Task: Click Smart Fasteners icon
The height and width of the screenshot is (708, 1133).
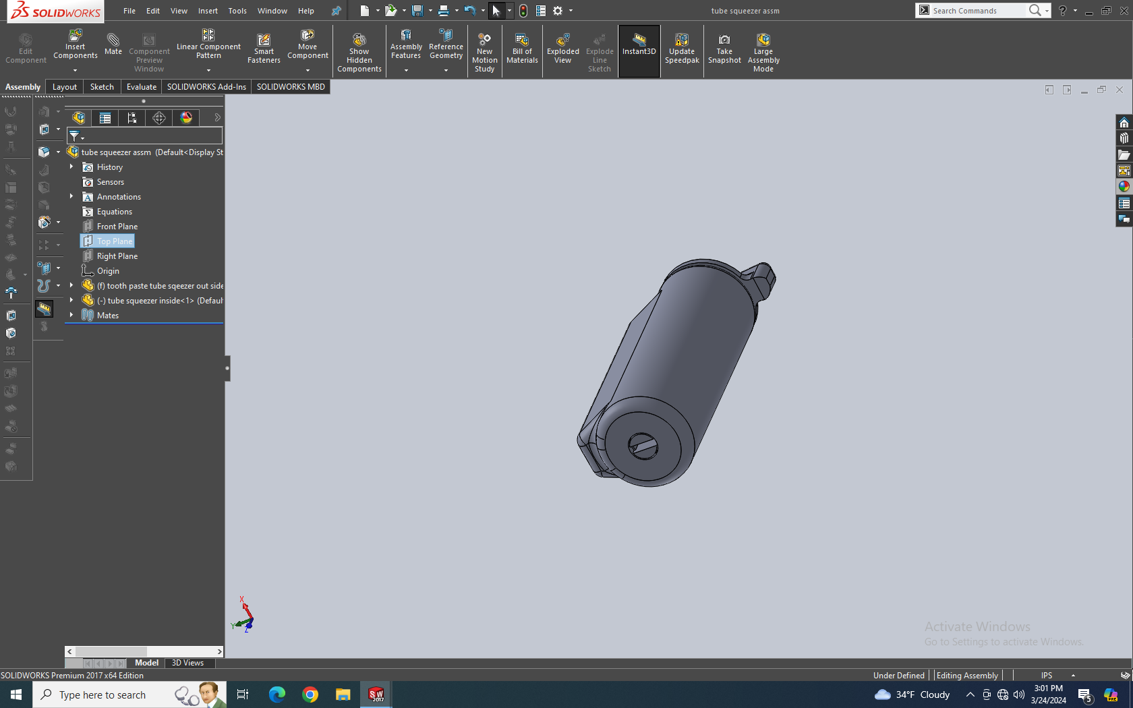Action: coord(264,49)
